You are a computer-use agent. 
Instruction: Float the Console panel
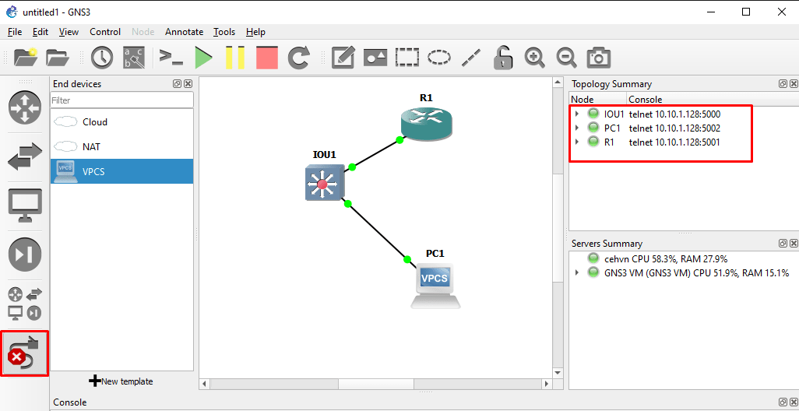(783, 402)
